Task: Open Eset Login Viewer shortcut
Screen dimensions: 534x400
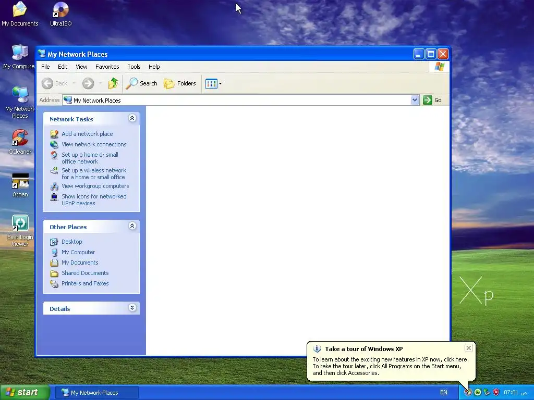Action: point(20,230)
